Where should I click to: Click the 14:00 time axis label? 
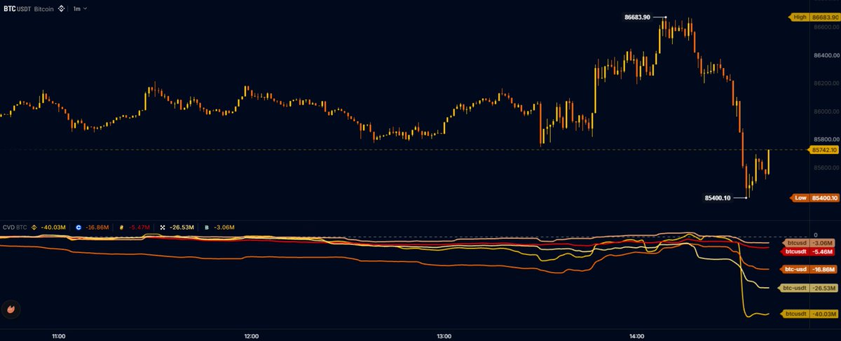pyautogui.click(x=636, y=336)
